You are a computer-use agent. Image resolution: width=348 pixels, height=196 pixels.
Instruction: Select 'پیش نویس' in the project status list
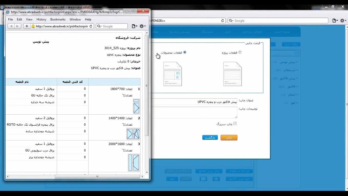tap(288, 62)
